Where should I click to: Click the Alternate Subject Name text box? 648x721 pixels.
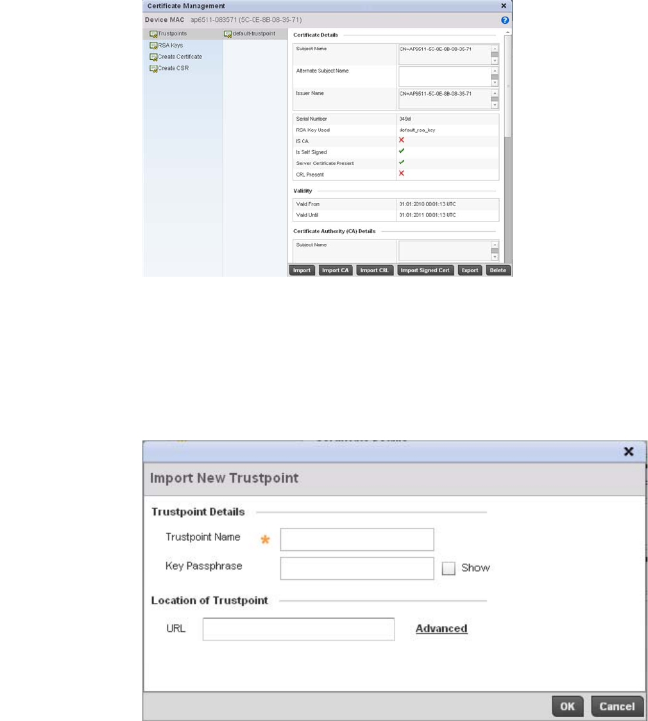(x=445, y=77)
